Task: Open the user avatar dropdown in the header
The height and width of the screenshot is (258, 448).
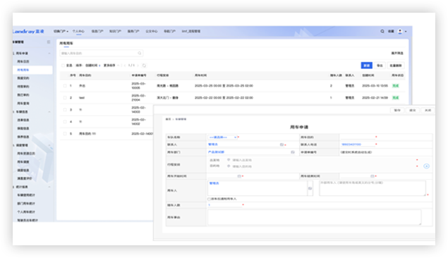Action: [x=402, y=32]
